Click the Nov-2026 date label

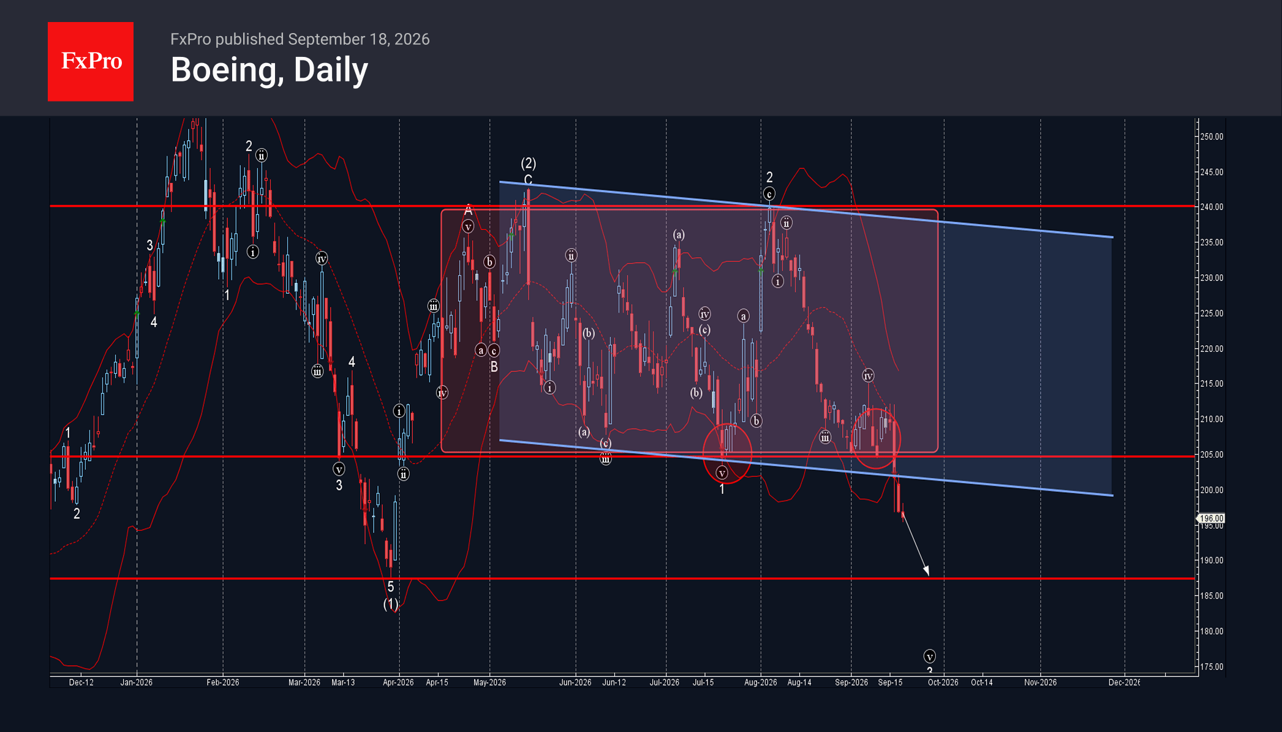coord(1041,682)
